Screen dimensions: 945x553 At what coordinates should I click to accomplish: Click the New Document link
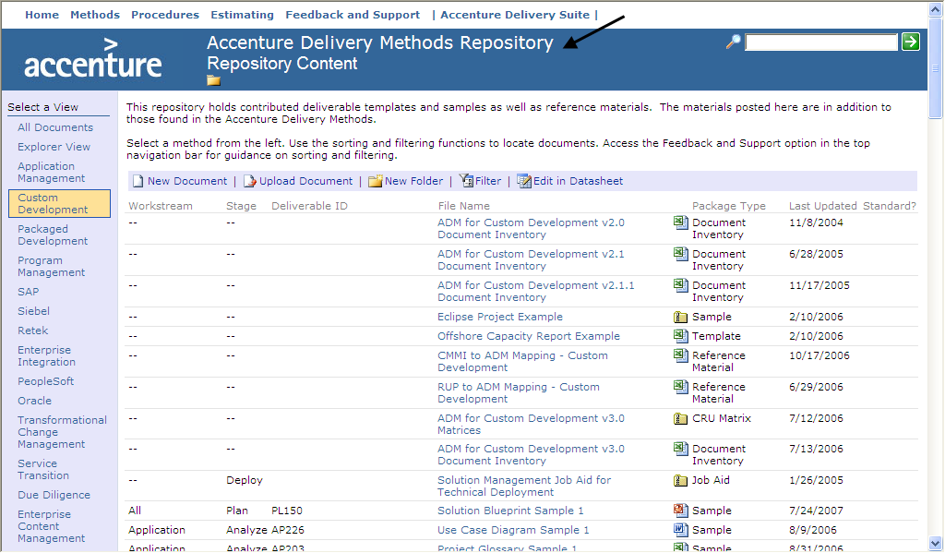pyautogui.click(x=187, y=181)
